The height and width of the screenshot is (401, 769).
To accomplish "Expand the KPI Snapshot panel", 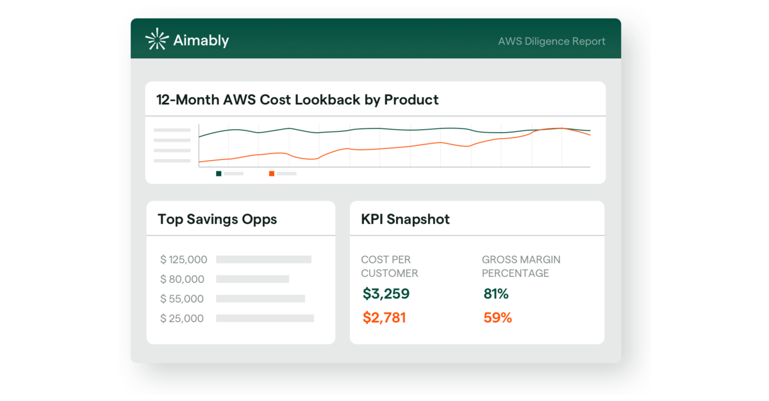I will point(404,219).
